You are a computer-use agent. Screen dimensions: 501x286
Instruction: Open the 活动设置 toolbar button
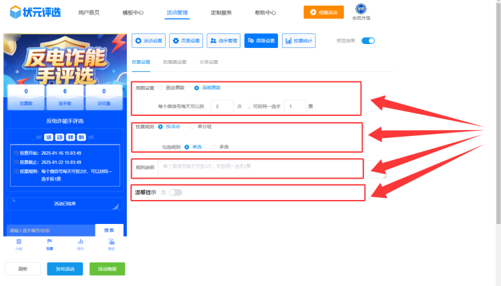click(148, 41)
